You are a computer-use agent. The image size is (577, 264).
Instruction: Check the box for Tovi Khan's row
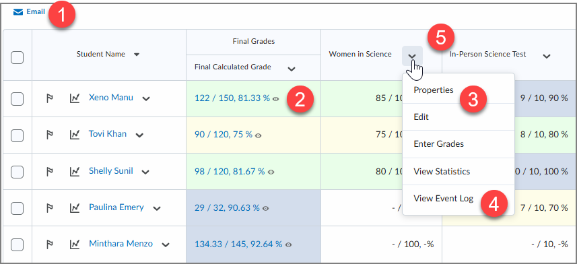[x=18, y=135]
